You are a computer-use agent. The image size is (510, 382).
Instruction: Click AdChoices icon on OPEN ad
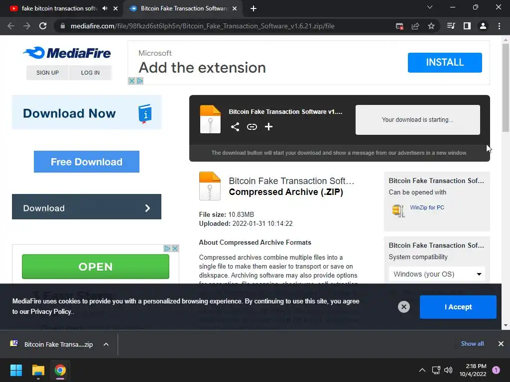(167, 248)
